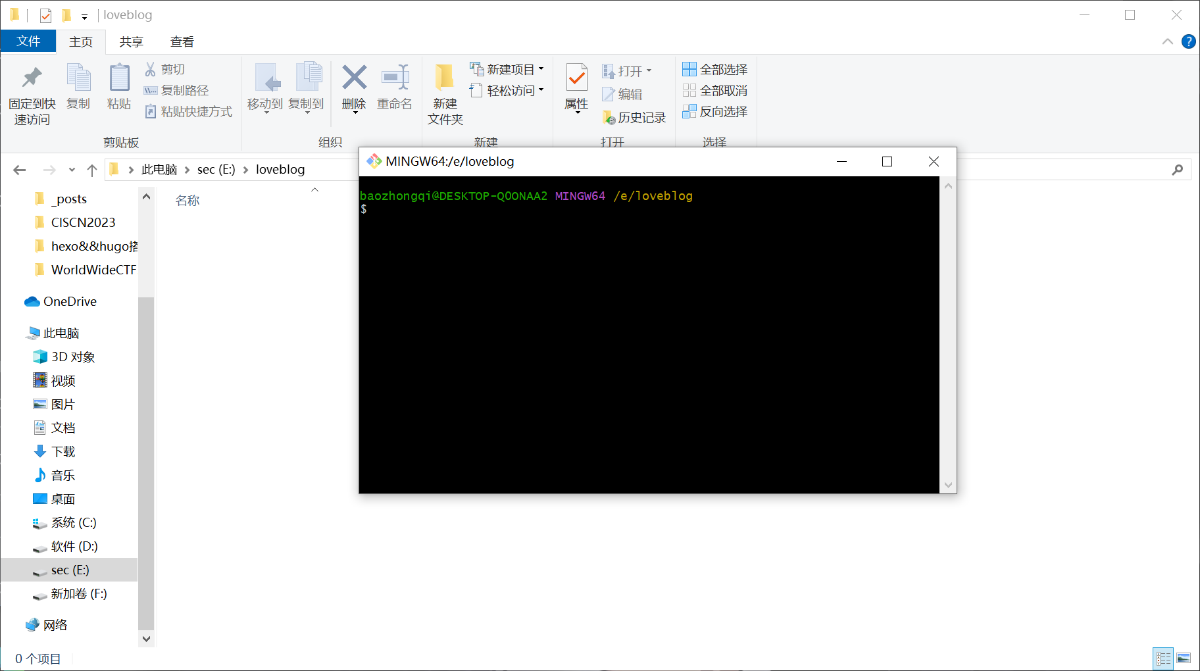The height and width of the screenshot is (671, 1200).
Task: Switch to details view layout toggle
Action: [x=1163, y=658]
